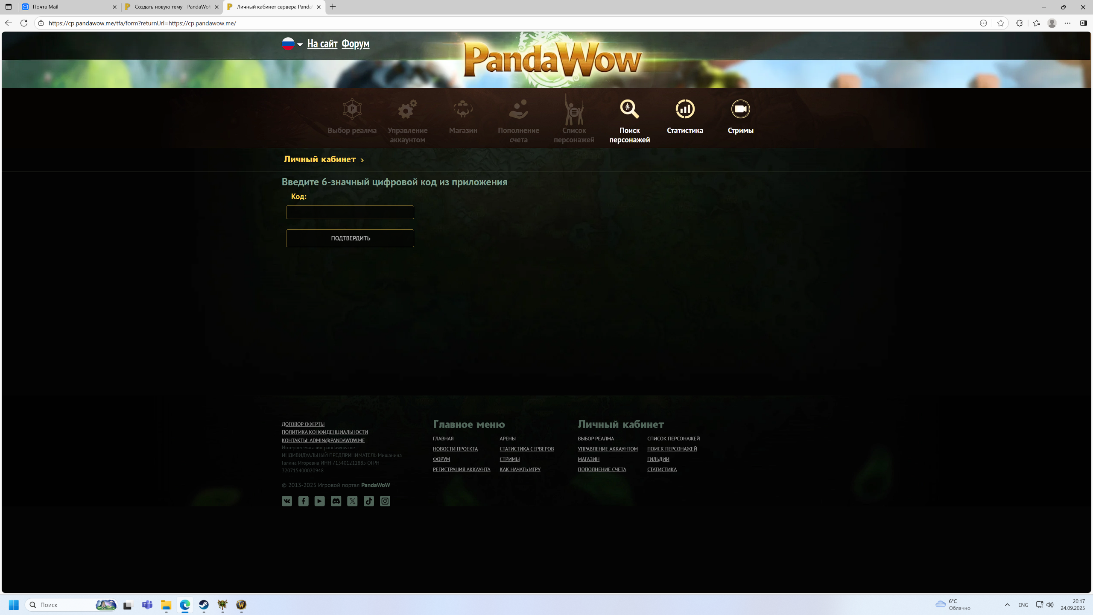Viewport: 1093px width, 615px height.
Task: Follow the Форум header link
Action: pos(356,44)
